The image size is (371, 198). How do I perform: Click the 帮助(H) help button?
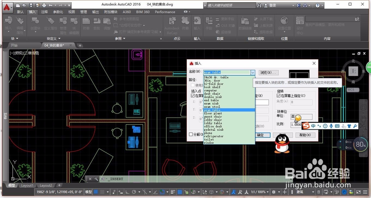[x=305, y=135]
